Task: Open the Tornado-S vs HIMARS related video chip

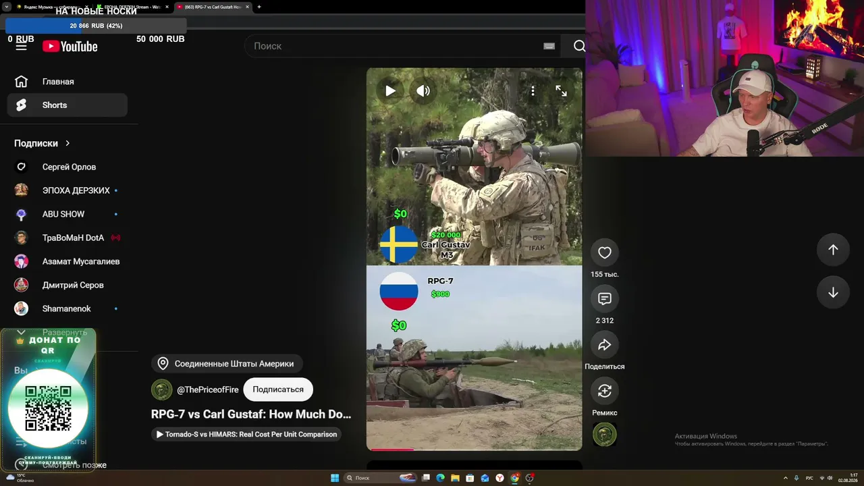Action: 246,435
